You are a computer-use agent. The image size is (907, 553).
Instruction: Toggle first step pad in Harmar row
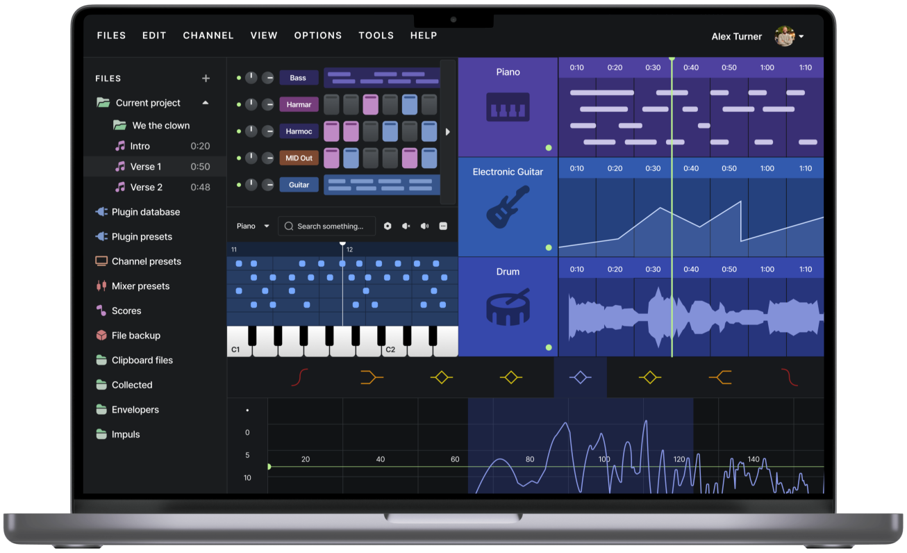point(331,105)
